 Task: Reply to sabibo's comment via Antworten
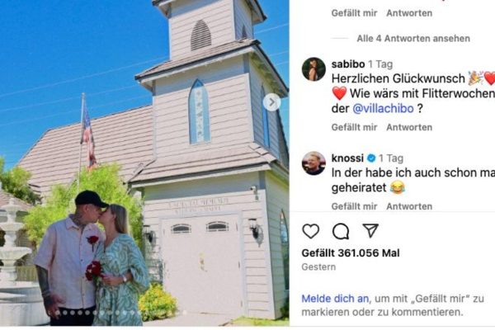[409, 127]
